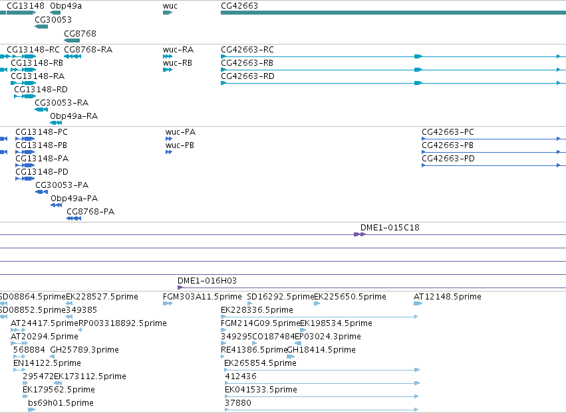Select the 568884 EST label
The height and width of the screenshot is (413, 566).
29,350
